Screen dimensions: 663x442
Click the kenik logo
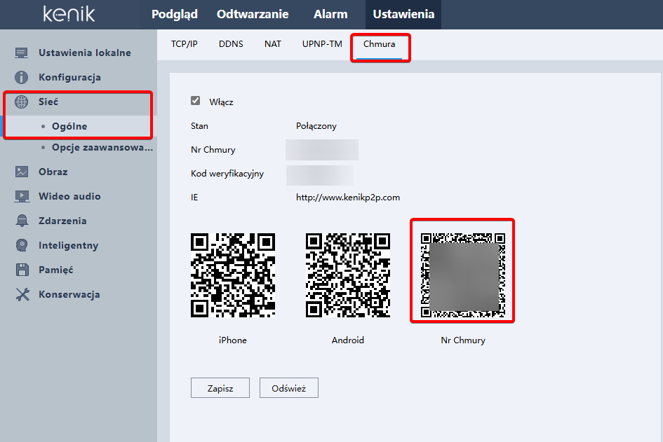[68, 14]
